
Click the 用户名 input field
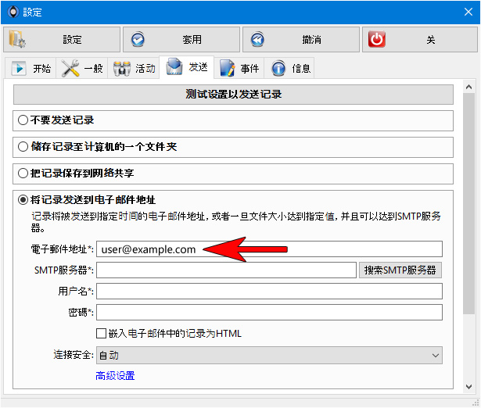tap(269, 292)
